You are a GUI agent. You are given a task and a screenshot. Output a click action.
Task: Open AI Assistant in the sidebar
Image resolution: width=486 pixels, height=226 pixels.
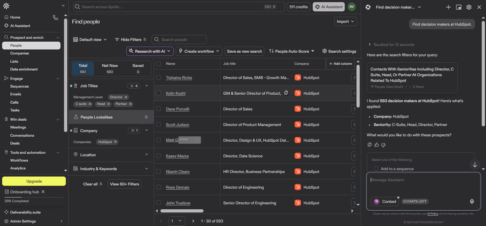[x=20, y=26]
